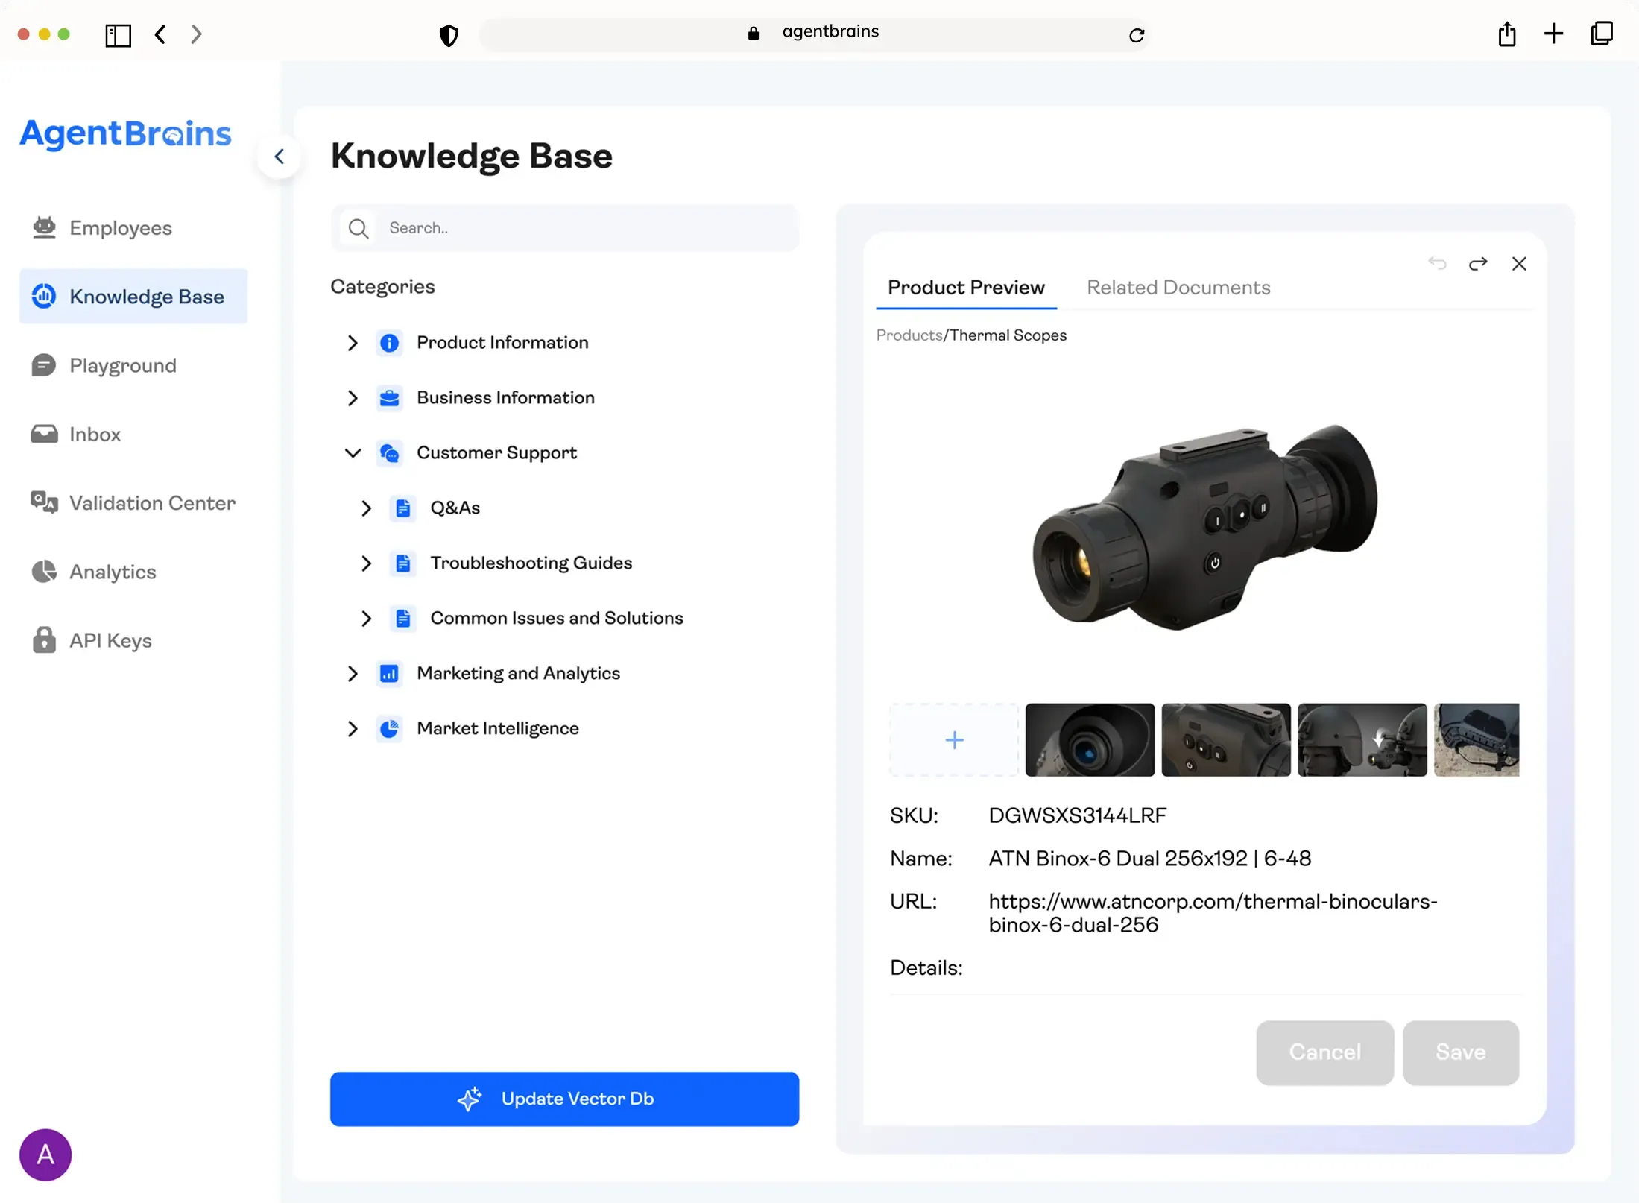Click the AgentBrains logo
1639x1203 pixels.
(125, 134)
